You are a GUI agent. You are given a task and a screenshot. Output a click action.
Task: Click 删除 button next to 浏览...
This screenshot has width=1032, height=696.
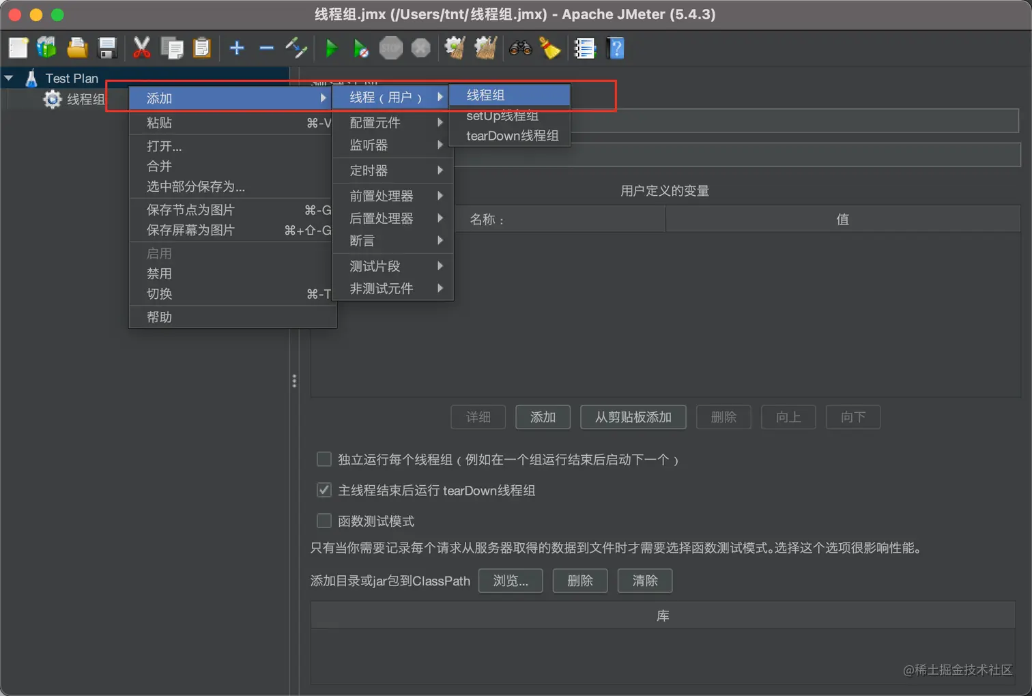(580, 581)
